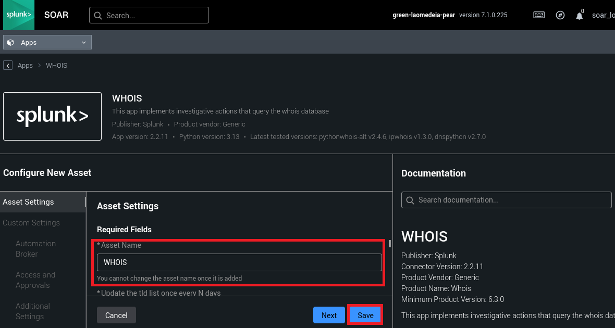This screenshot has width=615, height=328.
Task: Click the magnifier icon in global search
Action: pos(97,16)
